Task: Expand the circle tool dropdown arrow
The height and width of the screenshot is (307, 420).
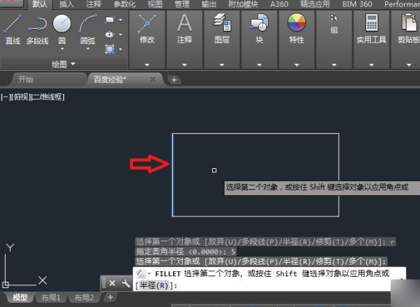Action: 62,49
